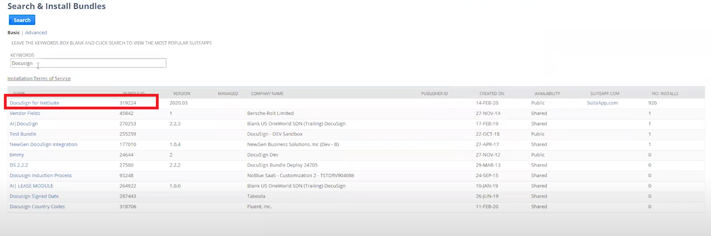Click created date 24-SEP-15
This screenshot has height=236, width=711.
pyautogui.click(x=488, y=175)
